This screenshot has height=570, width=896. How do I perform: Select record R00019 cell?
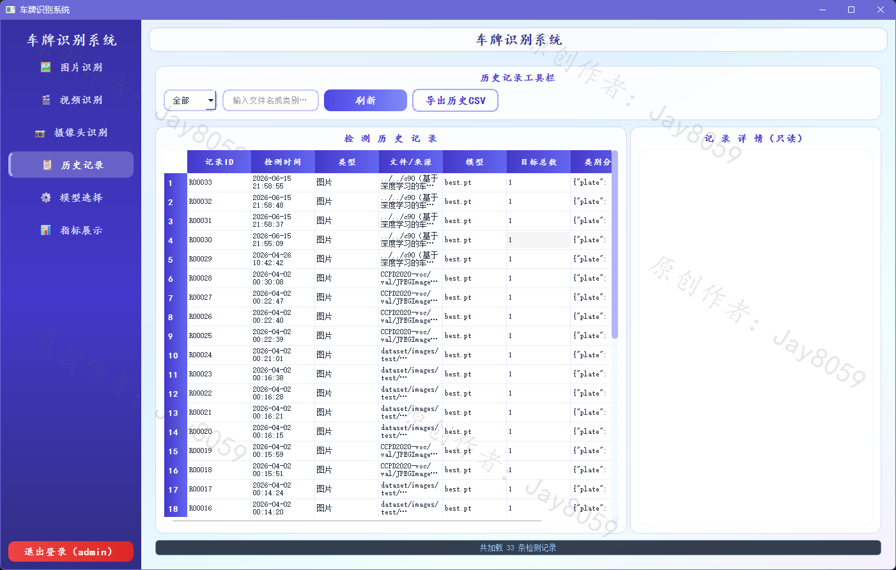pyautogui.click(x=219, y=451)
